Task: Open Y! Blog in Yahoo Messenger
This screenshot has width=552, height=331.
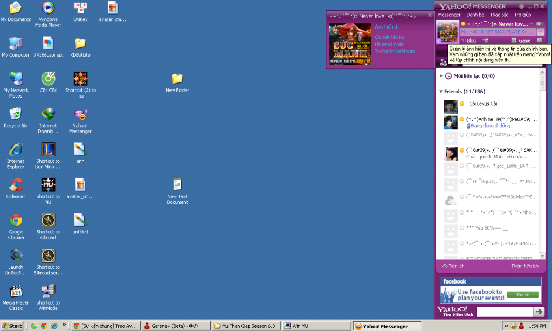Action: click(468, 40)
